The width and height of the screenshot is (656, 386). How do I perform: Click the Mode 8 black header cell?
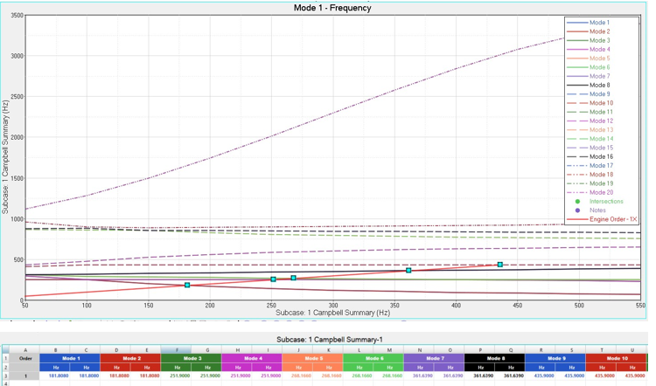[x=496, y=359]
